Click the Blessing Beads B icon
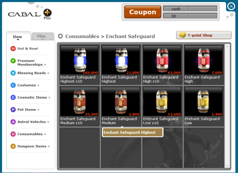The height and width of the screenshot is (173, 238). click(x=13, y=73)
